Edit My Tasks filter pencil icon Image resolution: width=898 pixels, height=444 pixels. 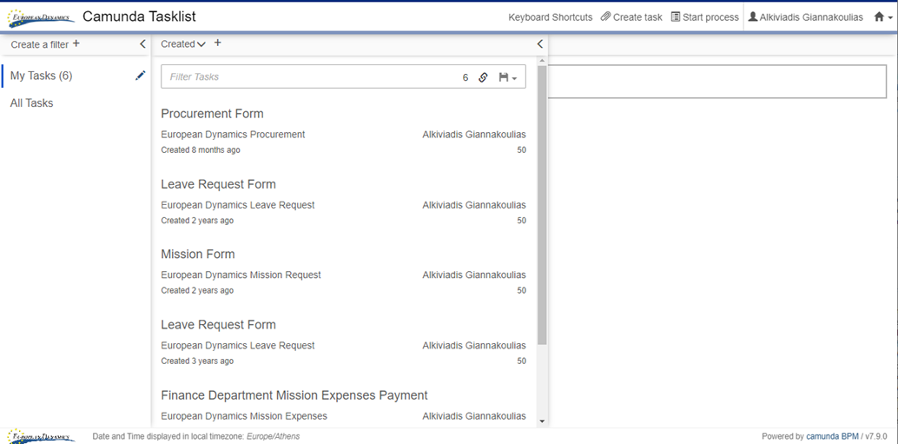click(141, 76)
